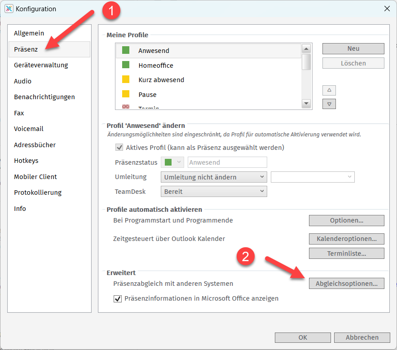This screenshot has width=397, height=350.
Task: Disable Präsenzinformationen in Microsoft Office anzeigen
Action: point(118,298)
